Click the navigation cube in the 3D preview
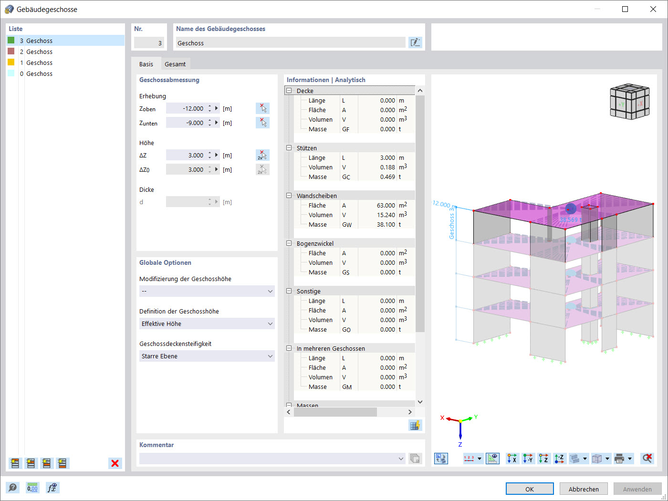This screenshot has width=668, height=501. [630, 101]
